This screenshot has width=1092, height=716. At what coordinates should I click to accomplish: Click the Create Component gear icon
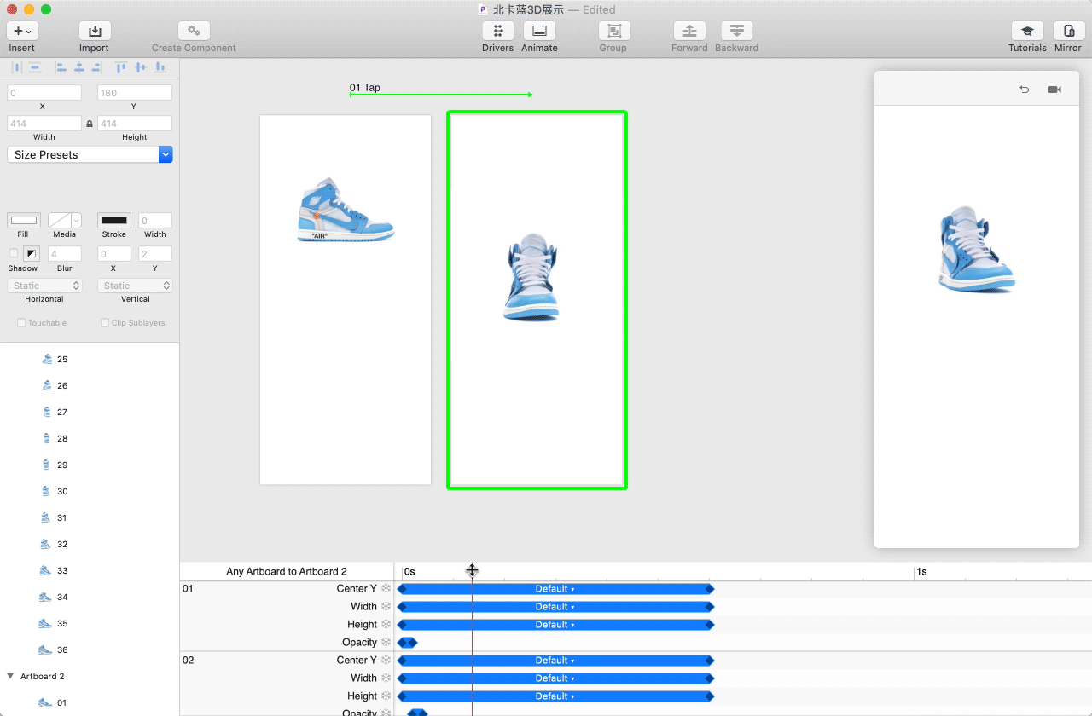point(194,31)
